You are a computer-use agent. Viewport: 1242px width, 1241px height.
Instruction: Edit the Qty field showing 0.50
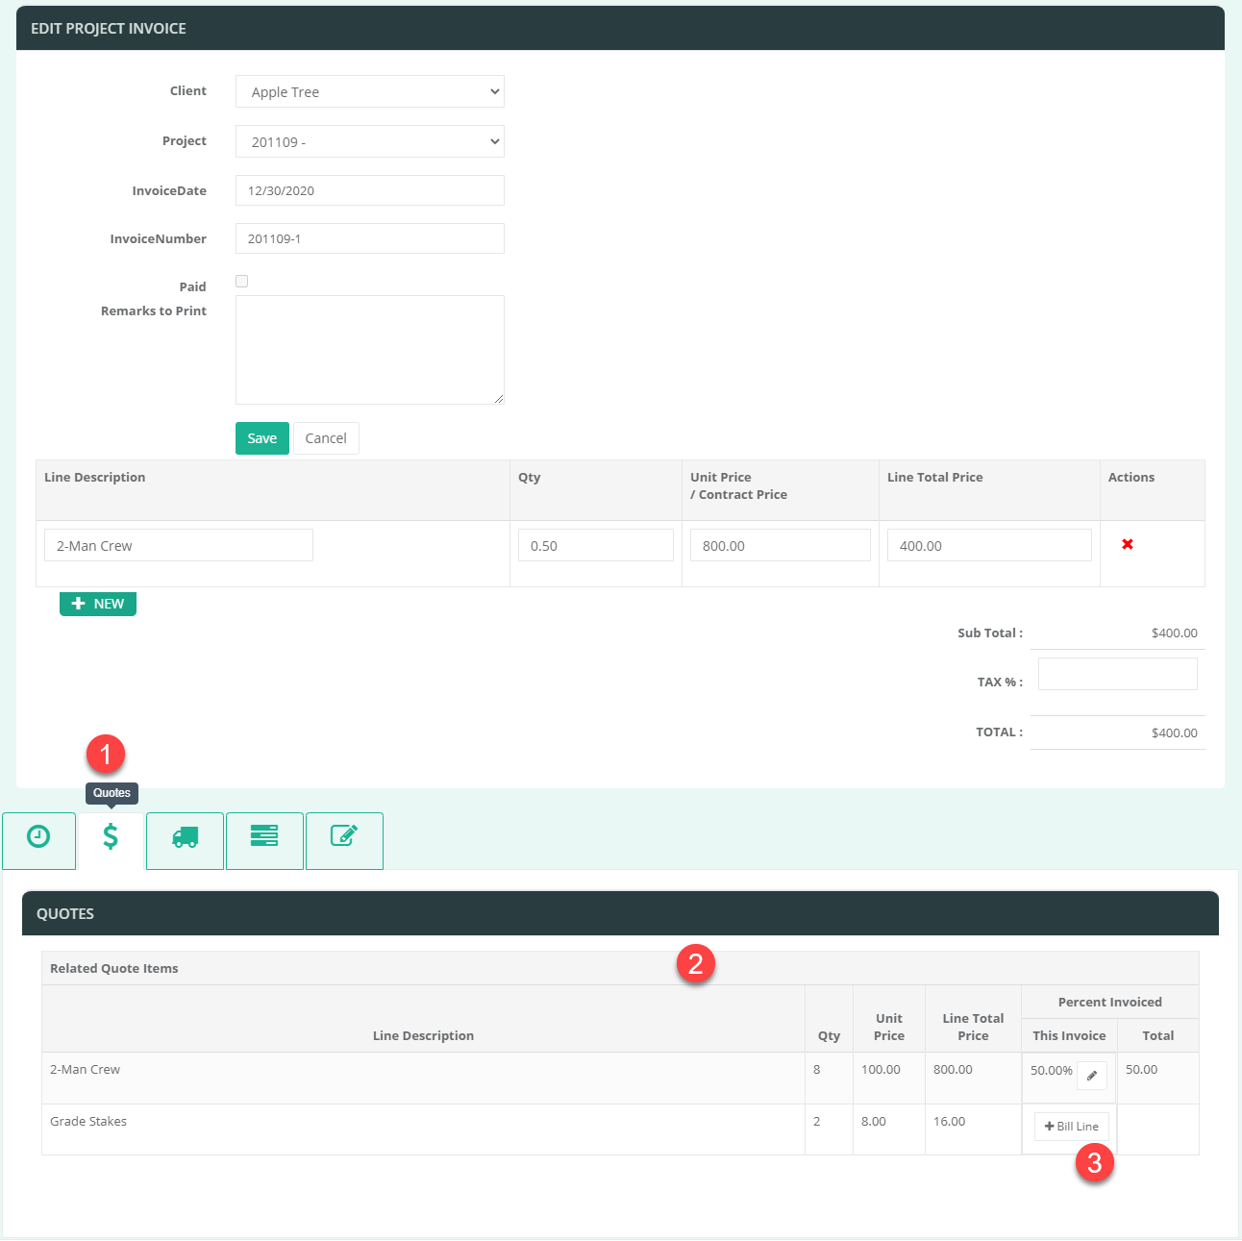[595, 546]
